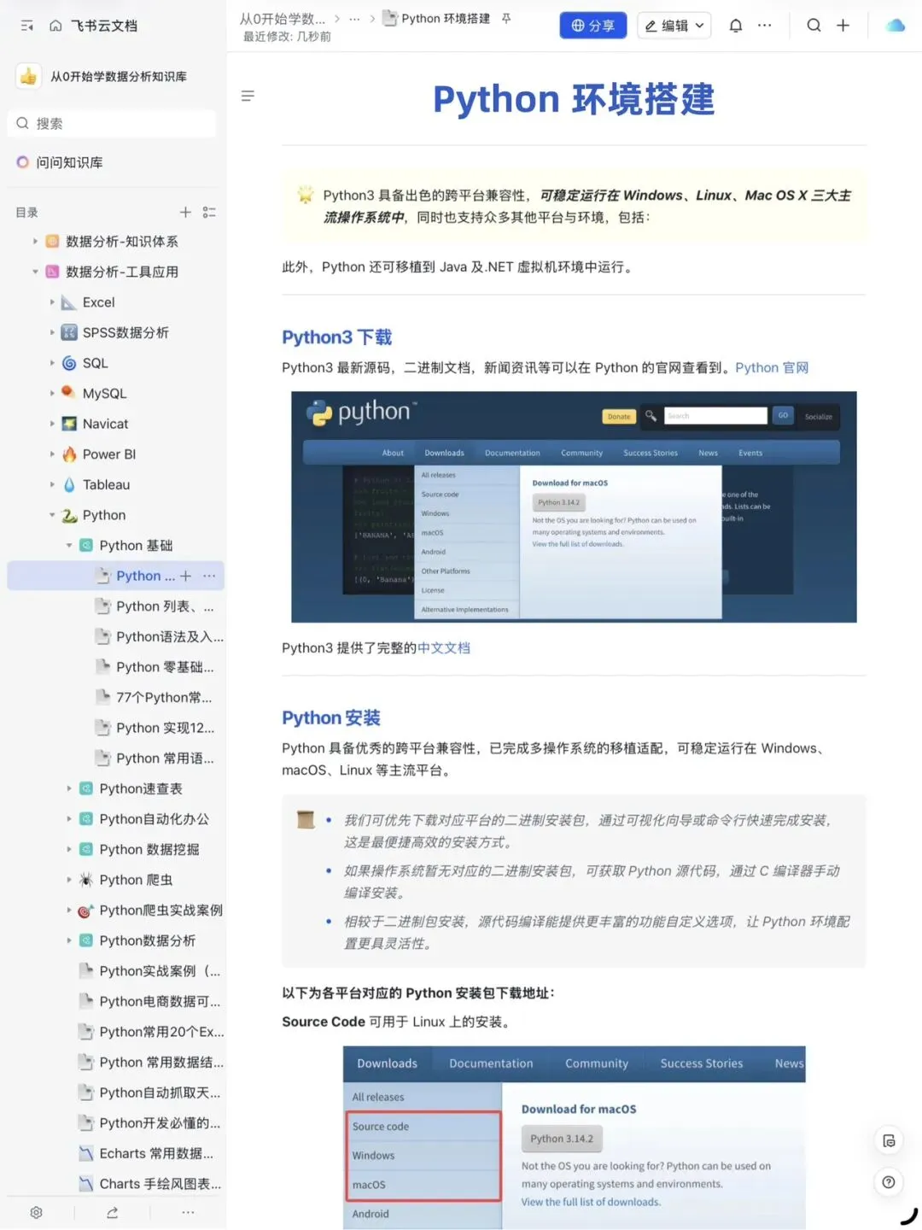Open the 编辑 mode dropdown
Screen dimensions: 922x1230
(x=674, y=26)
